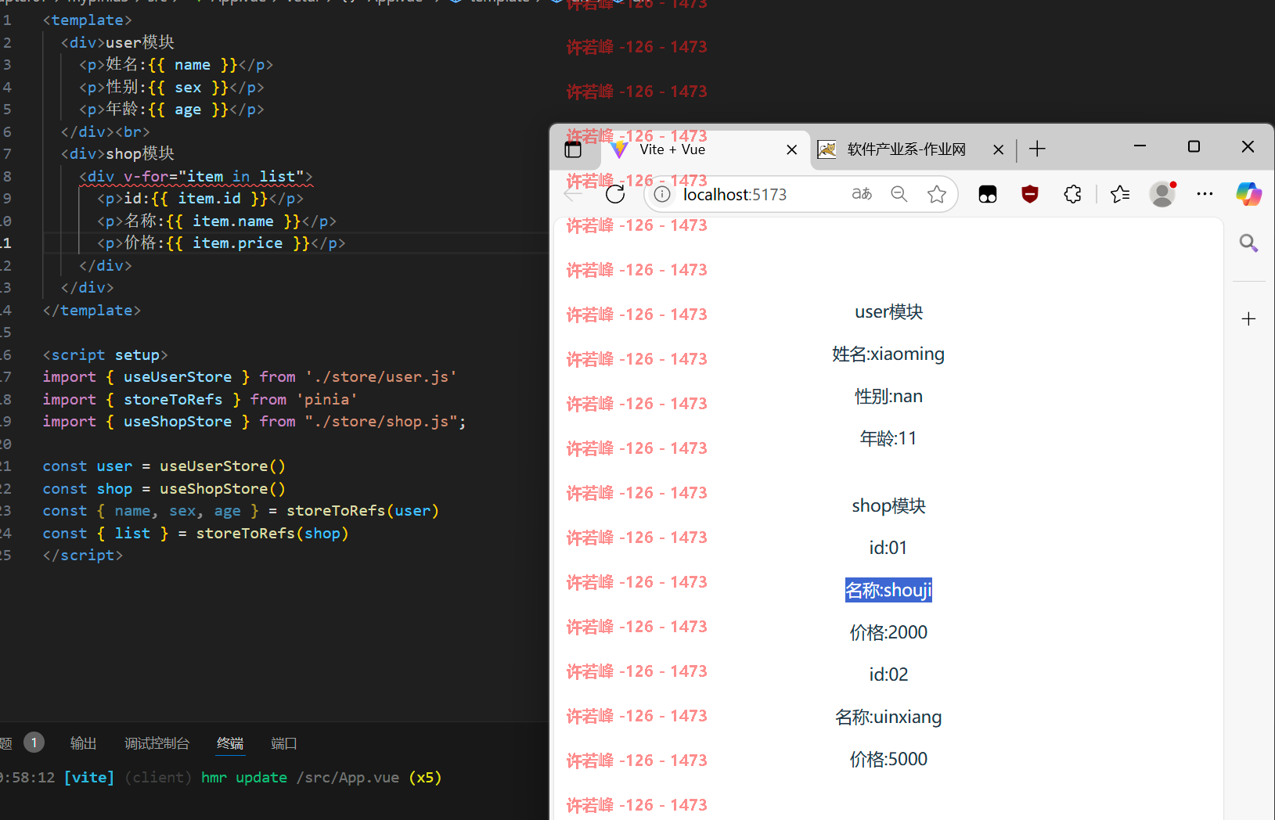Click the const shop = useShopStore() line
Screen dimensions: 1275x820
164,489
